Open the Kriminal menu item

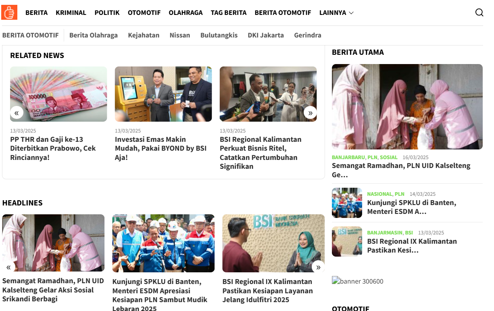[71, 12]
